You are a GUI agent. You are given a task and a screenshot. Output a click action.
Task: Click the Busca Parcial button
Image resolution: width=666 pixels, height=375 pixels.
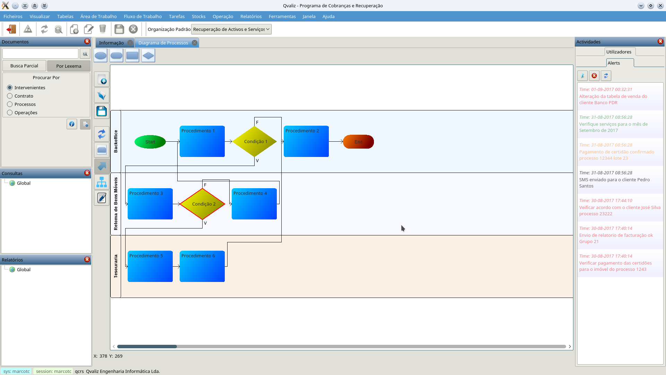24,66
